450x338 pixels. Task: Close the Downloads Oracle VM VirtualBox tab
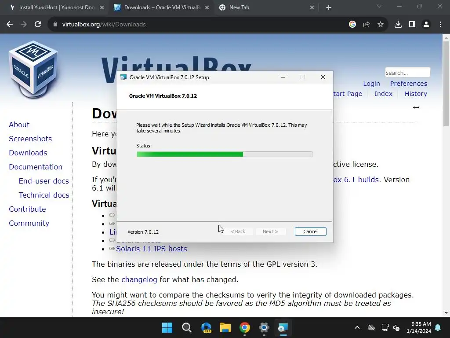pos(207,8)
